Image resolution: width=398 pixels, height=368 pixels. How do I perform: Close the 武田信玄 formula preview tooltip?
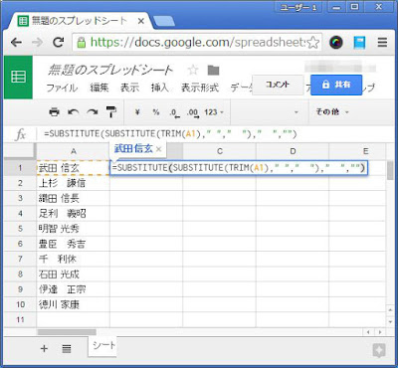click(158, 149)
